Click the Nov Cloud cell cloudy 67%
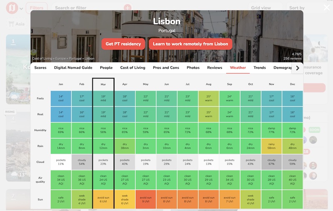 pyautogui.click(x=271, y=162)
